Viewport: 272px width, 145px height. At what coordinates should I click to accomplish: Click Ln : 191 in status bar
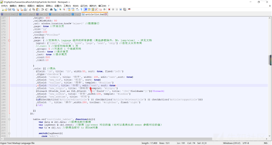click(181, 143)
